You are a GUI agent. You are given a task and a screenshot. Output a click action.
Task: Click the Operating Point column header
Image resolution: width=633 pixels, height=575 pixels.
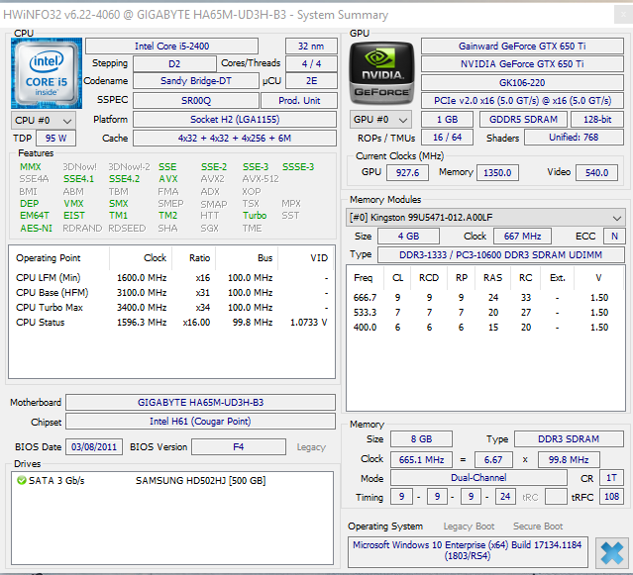click(x=48, y=258)
